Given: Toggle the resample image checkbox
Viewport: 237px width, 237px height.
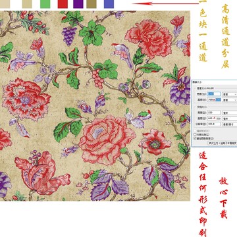Looking at the screenshot, I should pyautogui.click(x=195, y=138).
